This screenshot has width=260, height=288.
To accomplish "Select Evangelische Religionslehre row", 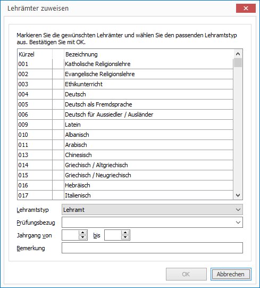I will [125, 74].
